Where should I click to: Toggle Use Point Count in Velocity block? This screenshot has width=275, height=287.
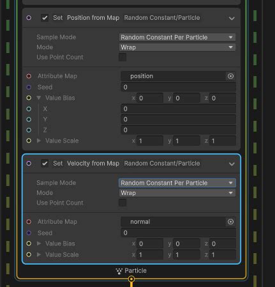[x=123, y=203]
